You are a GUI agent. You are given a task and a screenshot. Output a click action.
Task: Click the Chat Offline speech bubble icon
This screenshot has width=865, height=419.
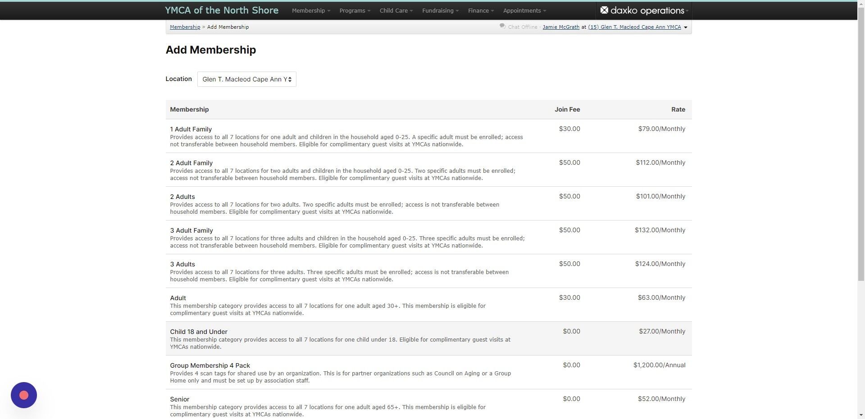[502, 27]
